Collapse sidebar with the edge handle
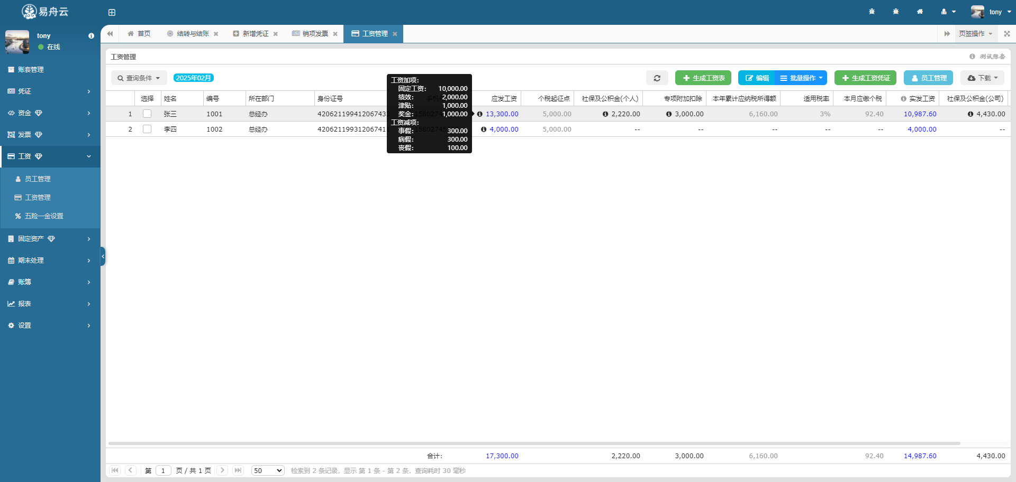This screenshot has height=482, width=1016. click(103, 256)
